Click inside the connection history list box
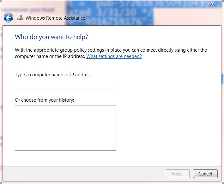The image size is (224, 184). pos(65,128)
